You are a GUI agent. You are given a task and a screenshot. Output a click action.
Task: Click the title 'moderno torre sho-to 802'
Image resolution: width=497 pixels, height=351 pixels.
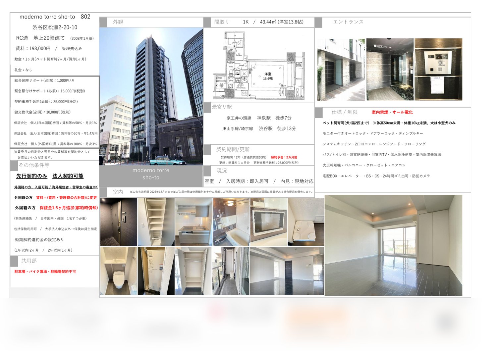coord(55,17)
